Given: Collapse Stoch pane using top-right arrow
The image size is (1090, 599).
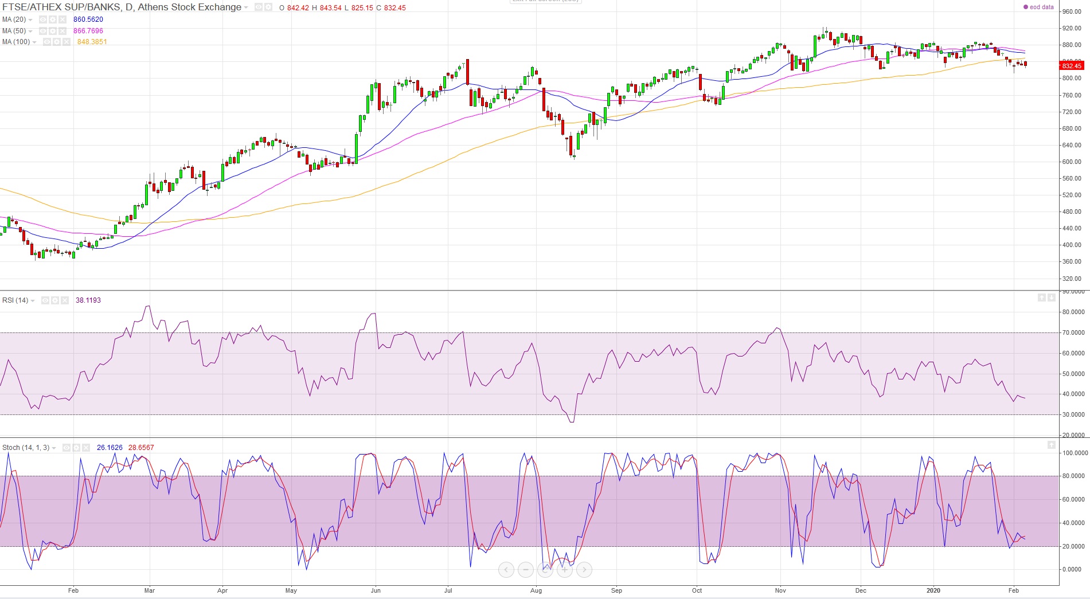Looking at the screenshot, I should (1051, 445).
